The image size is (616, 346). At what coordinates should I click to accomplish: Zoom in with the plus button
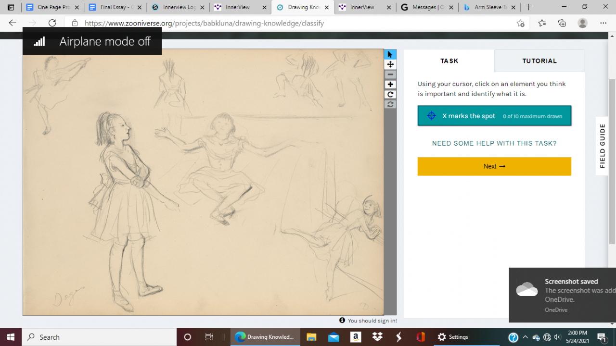point(390,85)
